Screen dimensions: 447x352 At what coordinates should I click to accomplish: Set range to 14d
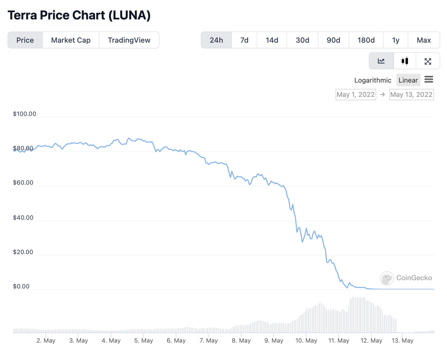pos(272,40)
